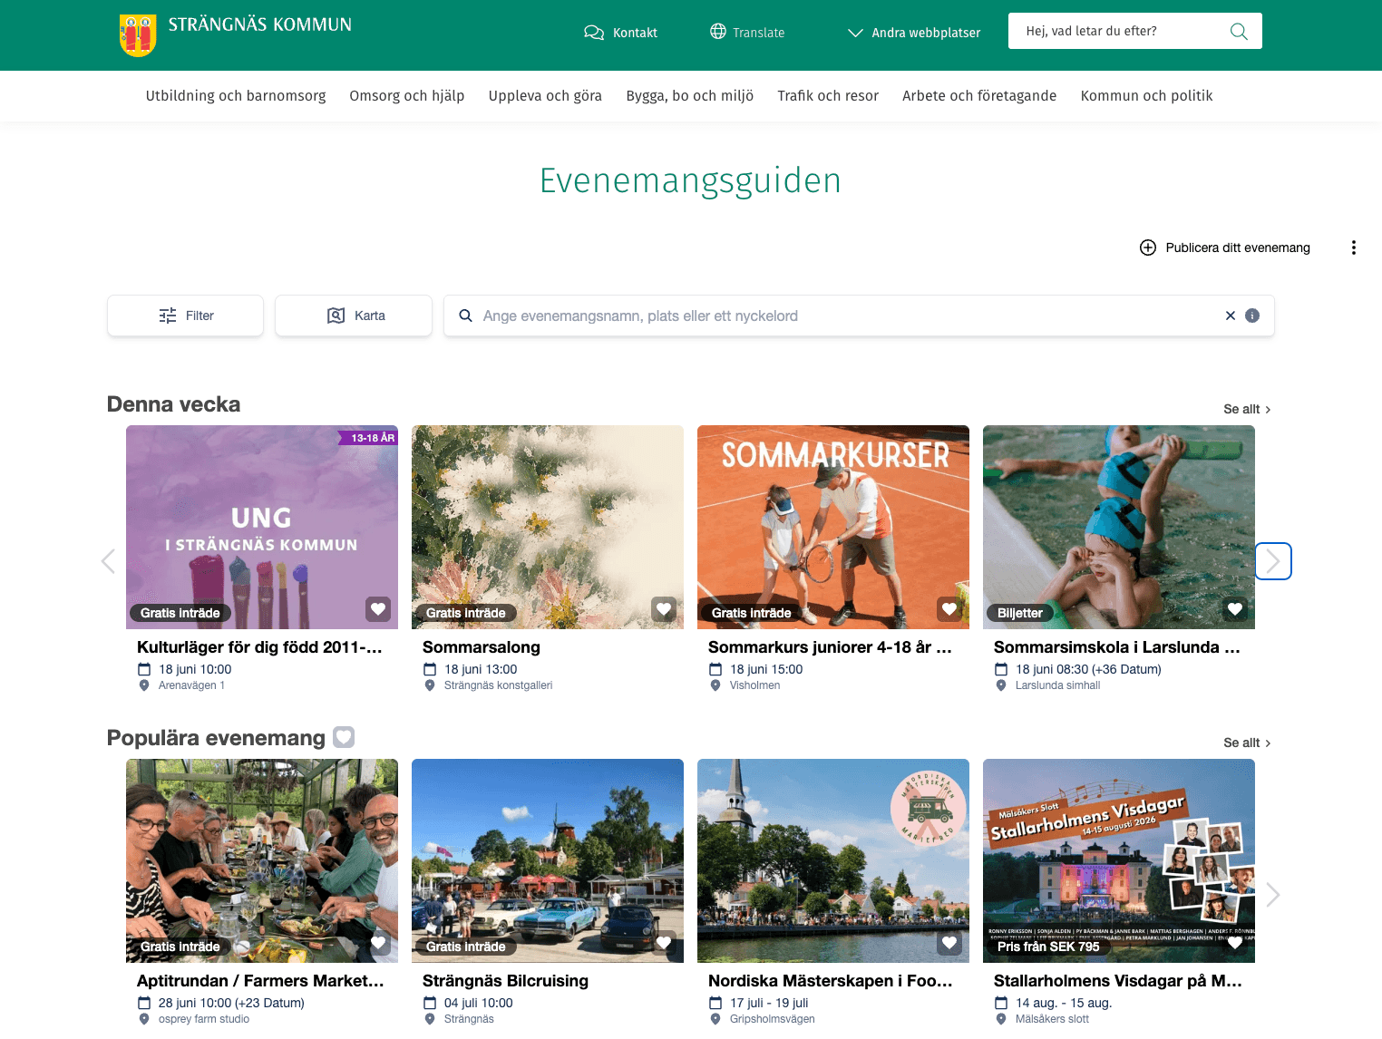This screenshot has width=1382, height=1039.
Task: Open the Stallarholmens Visdagar poster thumbnail
Action: [1119, 860]
